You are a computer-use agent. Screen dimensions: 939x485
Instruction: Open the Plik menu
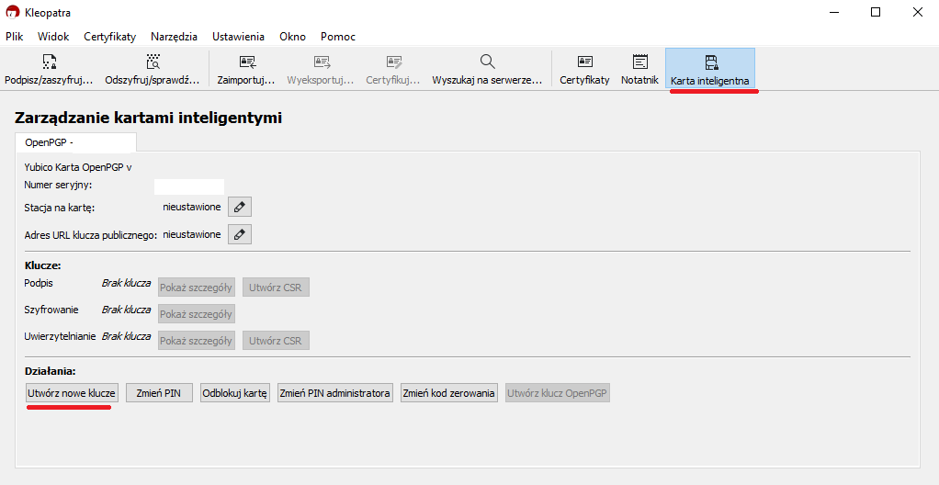15,37
